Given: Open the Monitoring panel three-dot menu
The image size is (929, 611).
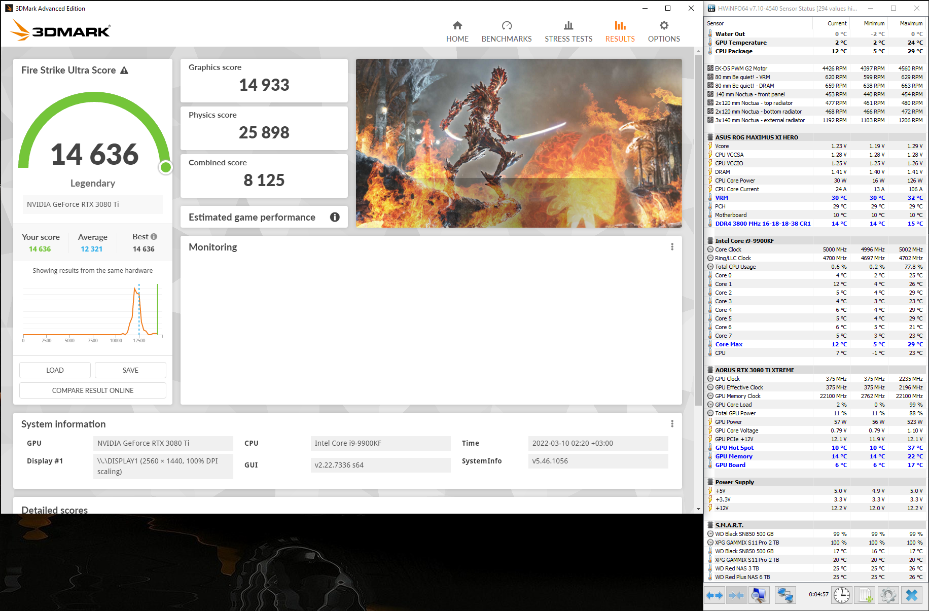Looking at the screenshot, I should click(672, 247).
